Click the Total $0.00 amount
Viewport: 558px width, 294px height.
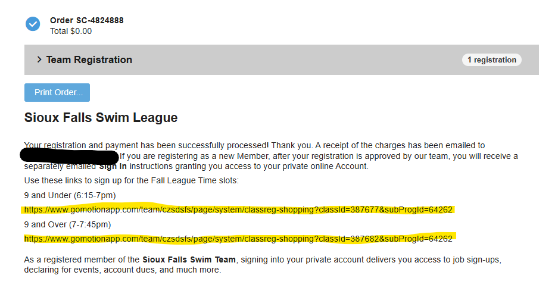coord(71,31)
